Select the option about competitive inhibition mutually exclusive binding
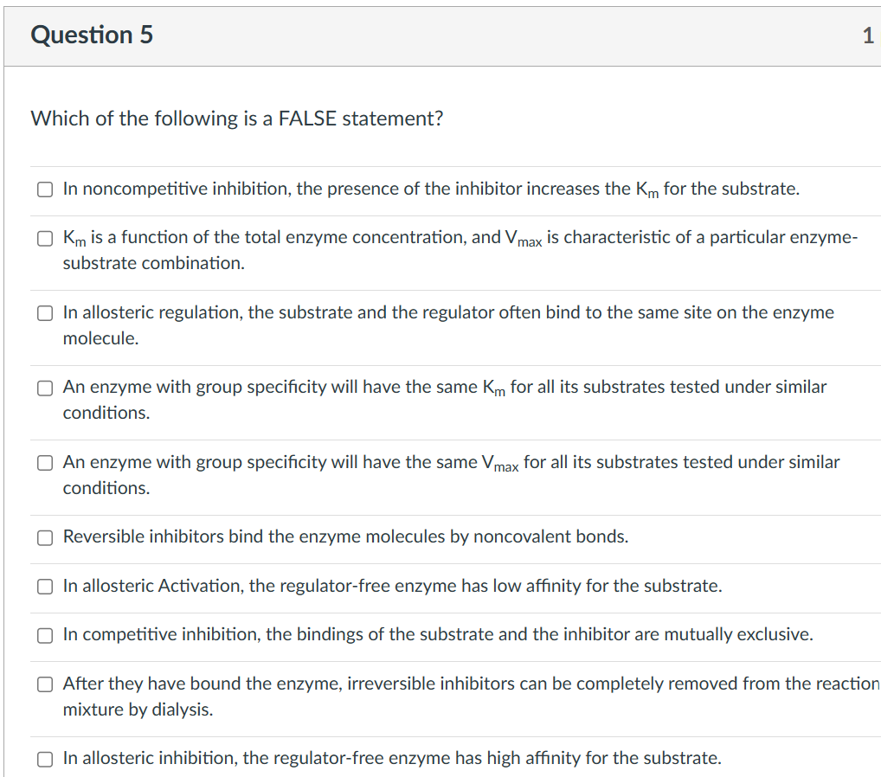881x777 pixels. pyautogui.click(x=44, y=635)
